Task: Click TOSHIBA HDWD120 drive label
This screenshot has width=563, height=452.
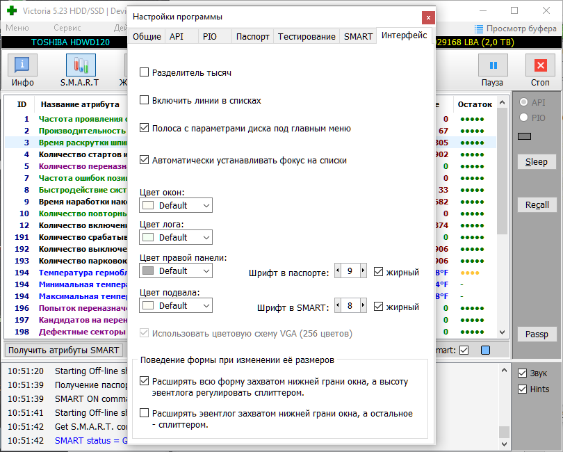Action: 70,42
